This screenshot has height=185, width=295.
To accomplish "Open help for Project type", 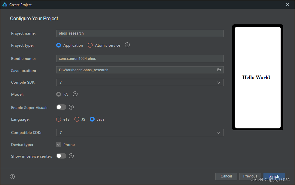I will (x=127, y=45).
